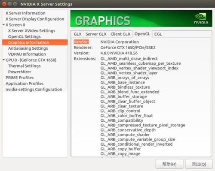Click GL_ARB_compute_shader extension
215x171 pixels.
click(125, 135)
